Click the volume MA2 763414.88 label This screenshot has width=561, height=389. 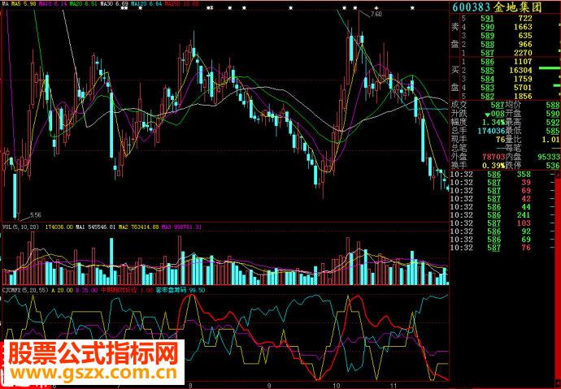pyautogui.click(x=139, y=227)
